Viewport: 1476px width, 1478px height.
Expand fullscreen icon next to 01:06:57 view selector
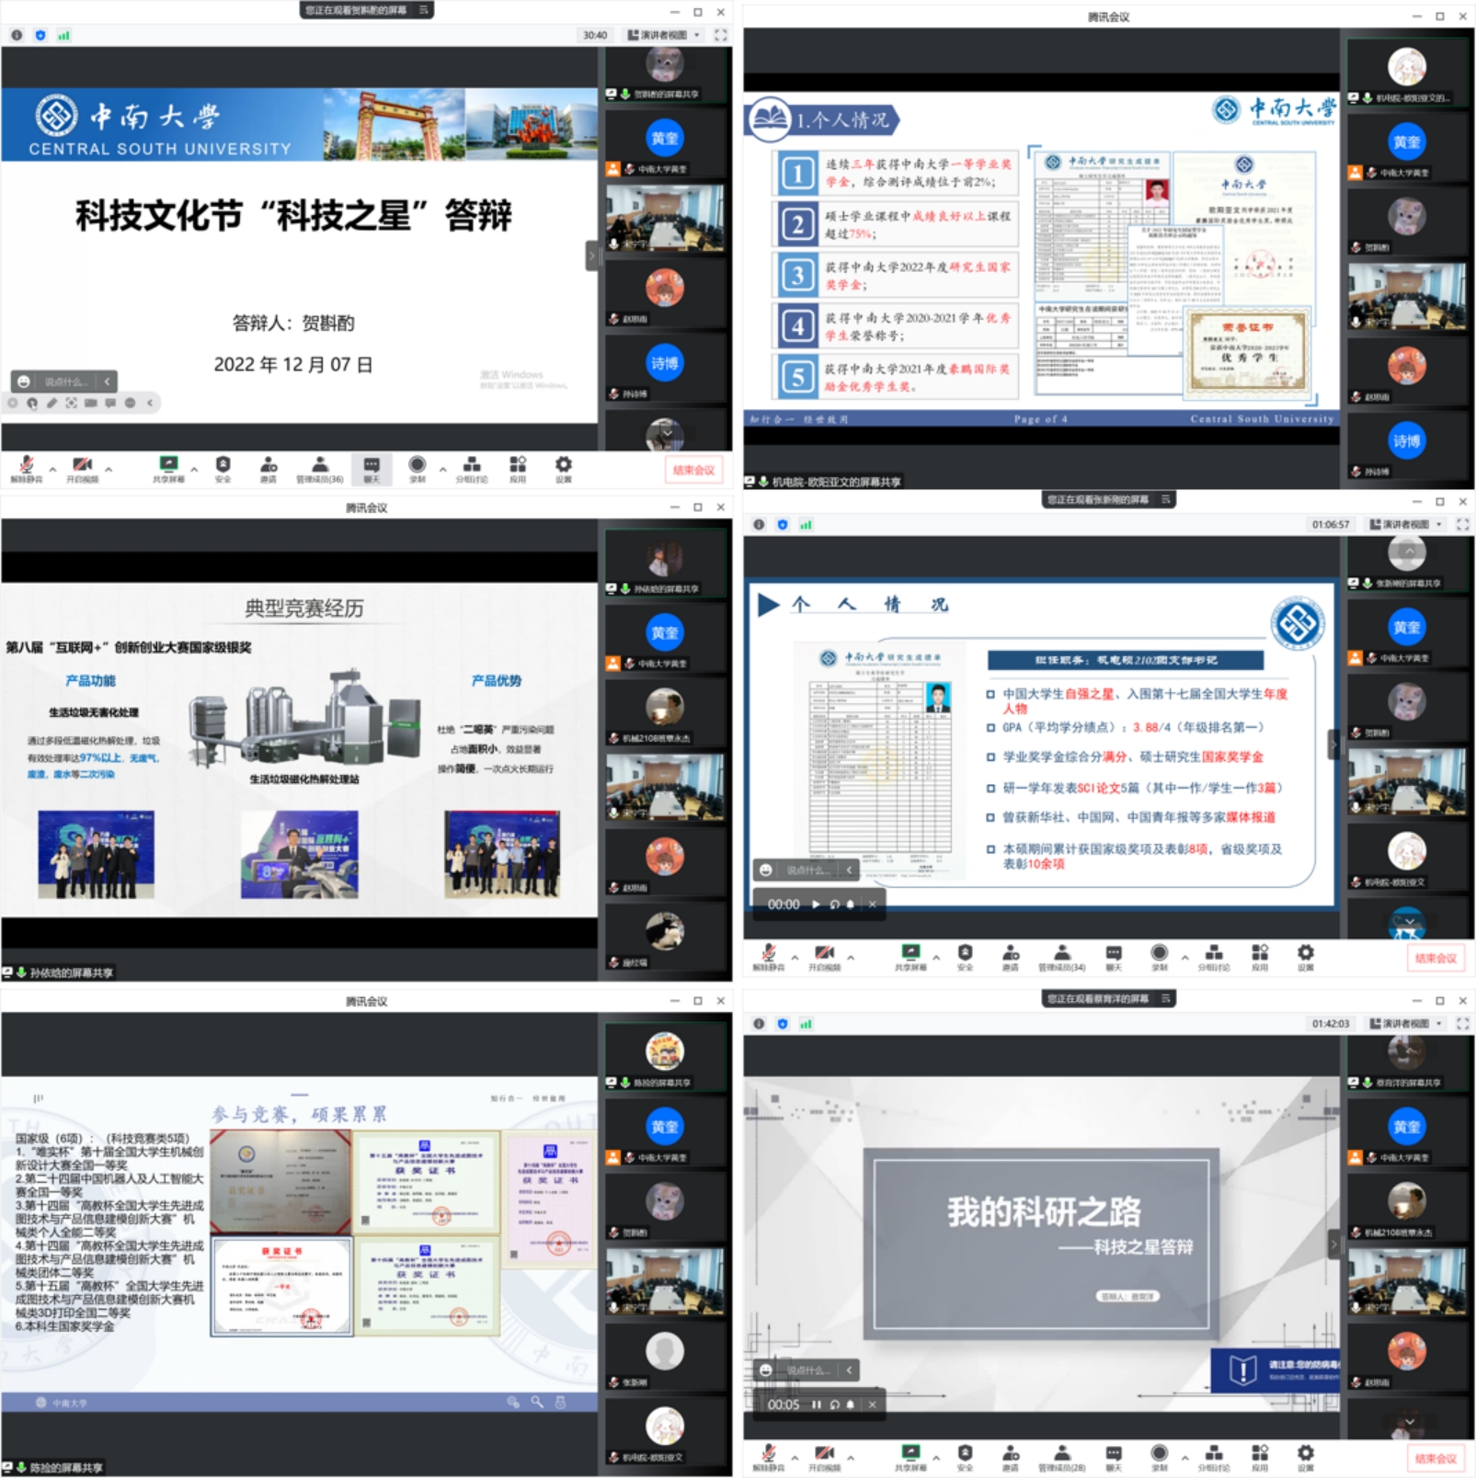point(1462,524)
